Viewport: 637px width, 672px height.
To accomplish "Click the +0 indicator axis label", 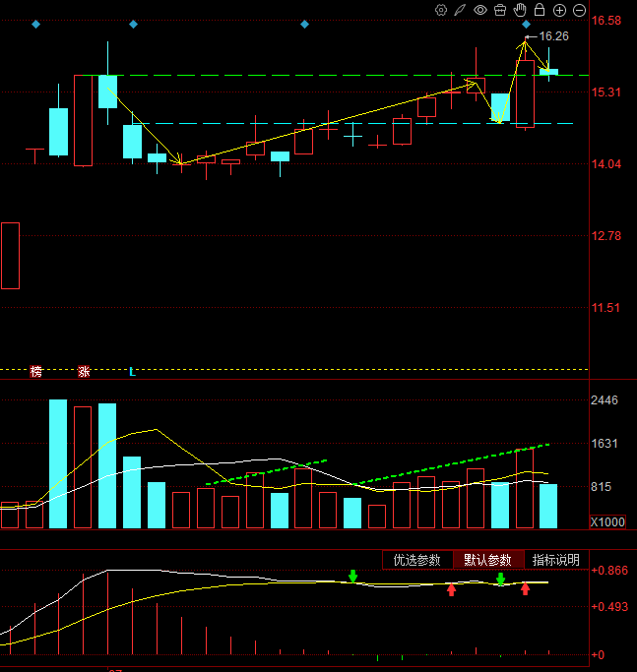I will tap(598, 655).
